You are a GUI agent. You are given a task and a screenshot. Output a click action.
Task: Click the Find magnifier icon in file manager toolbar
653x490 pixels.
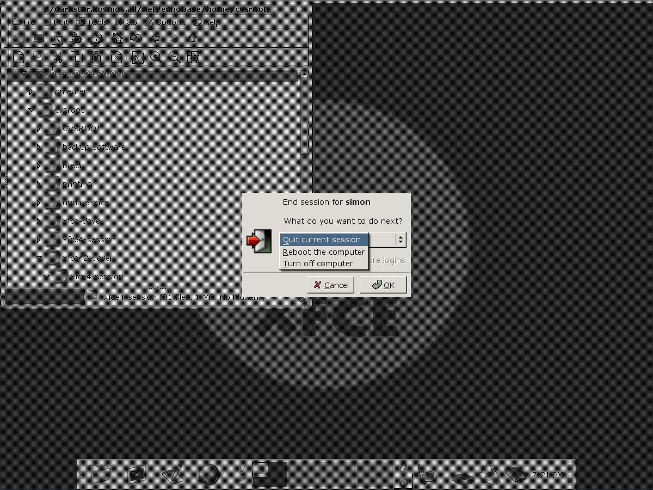coord(57,38)
